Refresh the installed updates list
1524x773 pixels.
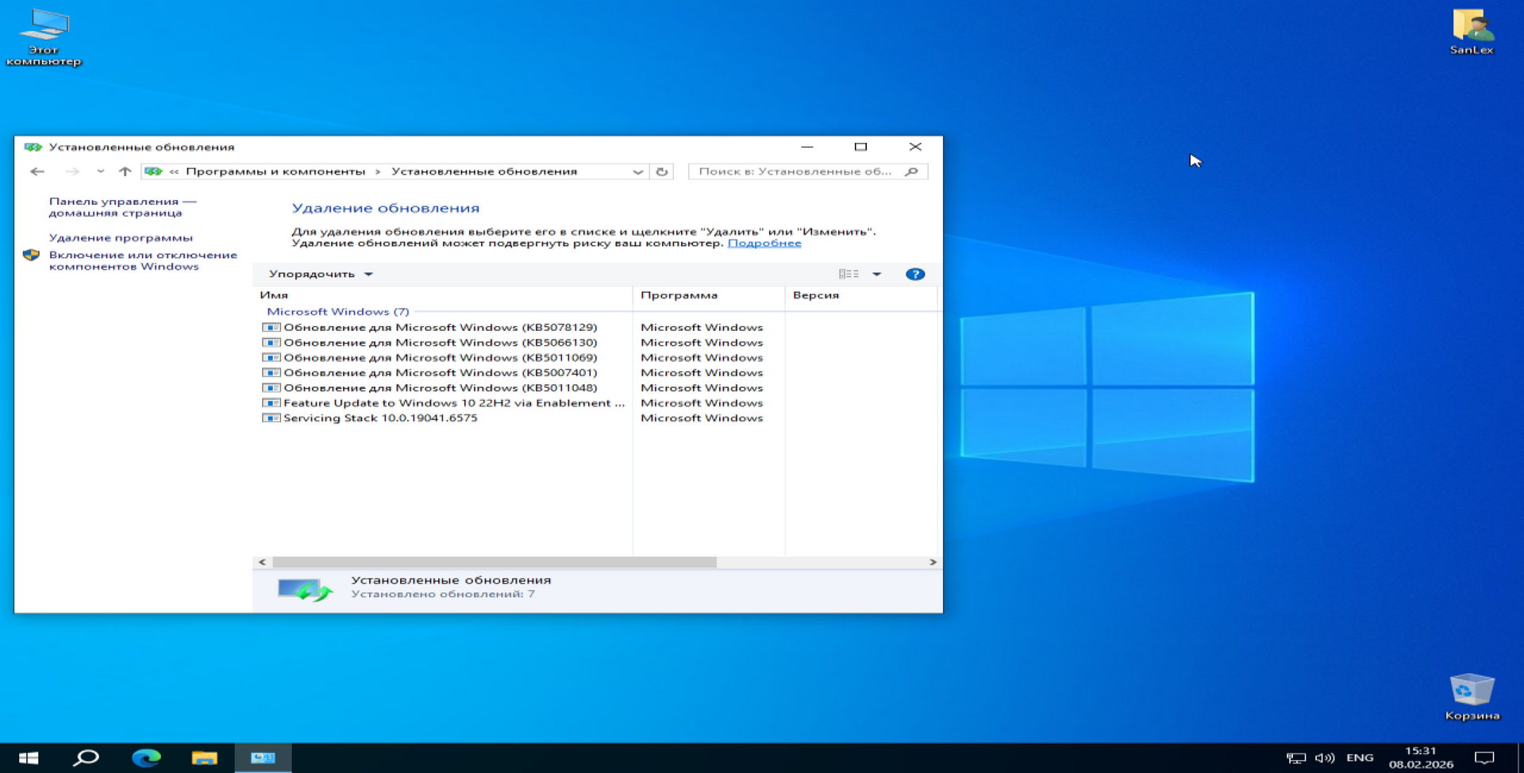coord(662,171)
